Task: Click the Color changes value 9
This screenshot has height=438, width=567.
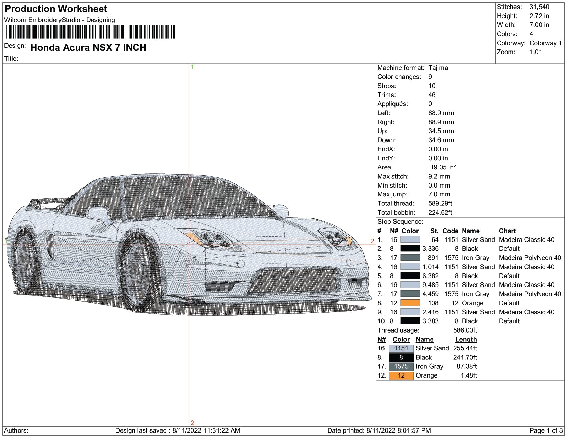Action: click(x=430, y=77)
